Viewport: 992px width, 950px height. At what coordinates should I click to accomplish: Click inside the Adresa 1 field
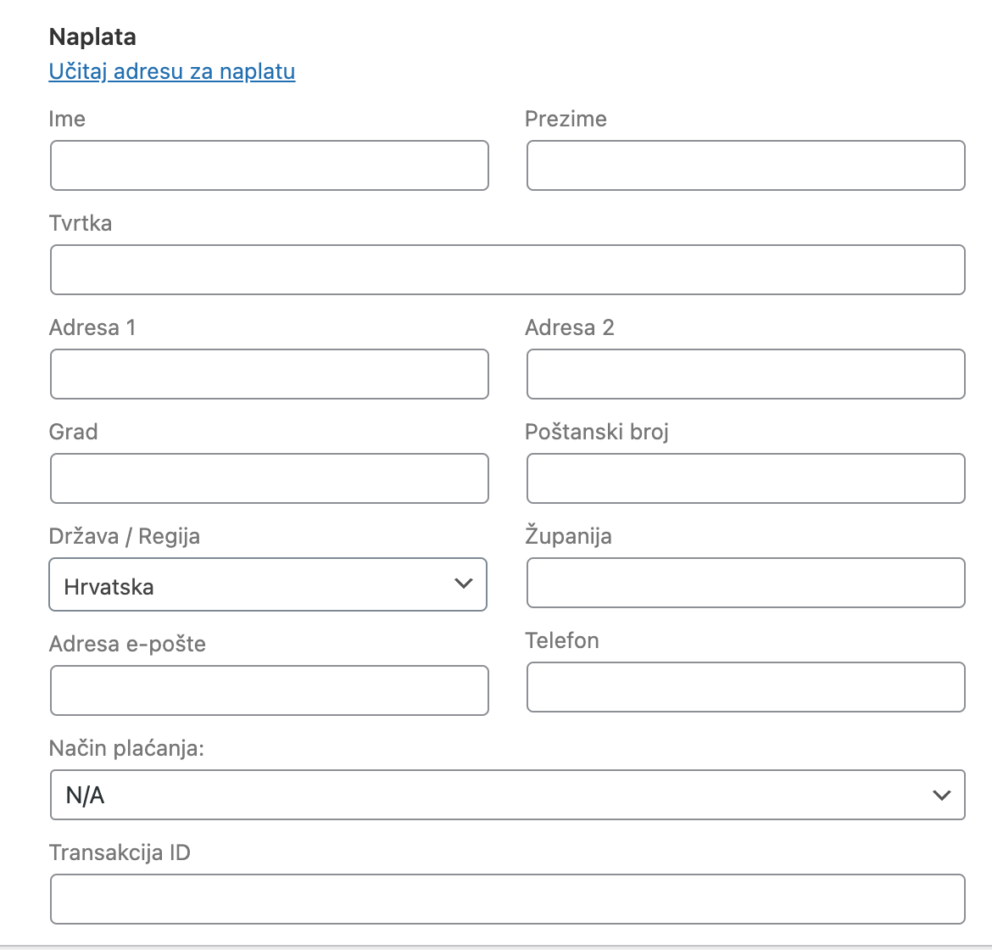(x=269, y=374)
